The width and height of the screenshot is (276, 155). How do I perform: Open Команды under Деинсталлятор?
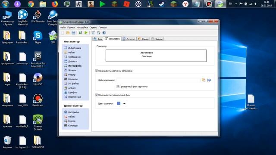coord(71,125)
